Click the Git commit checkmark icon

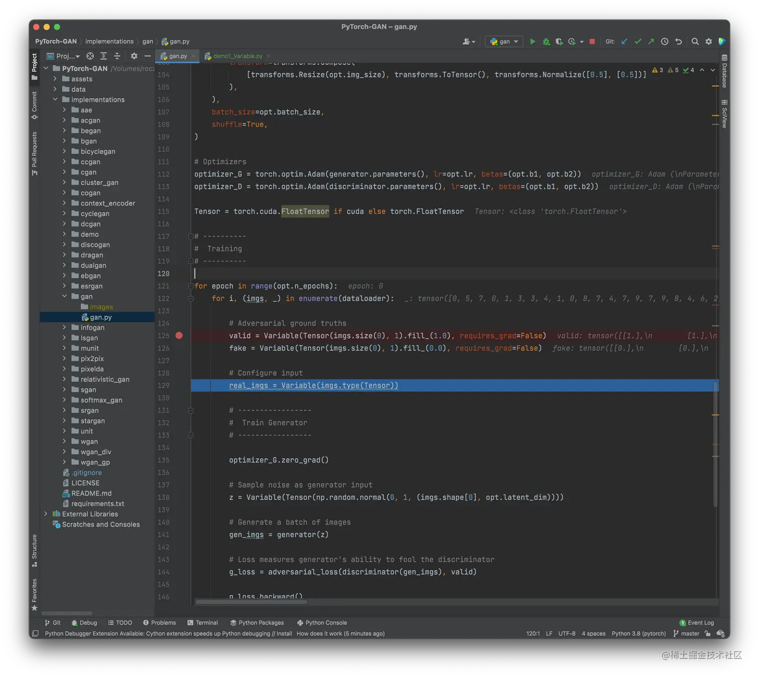pos(638,42)
